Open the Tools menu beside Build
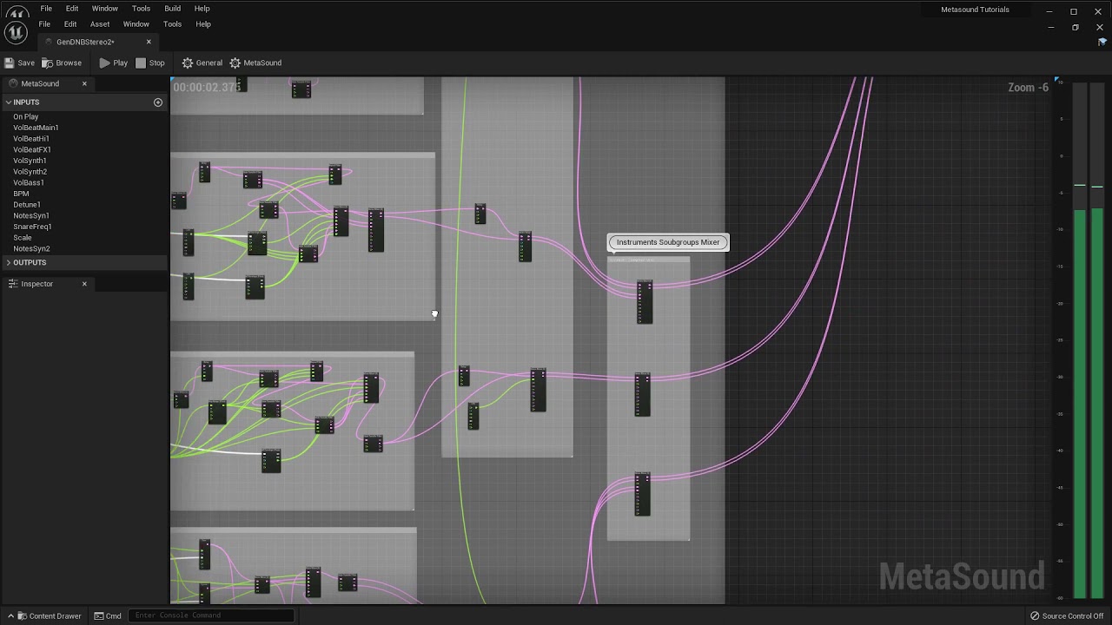The height and width of the screenshot is (625, 1112). click(141, 9)
